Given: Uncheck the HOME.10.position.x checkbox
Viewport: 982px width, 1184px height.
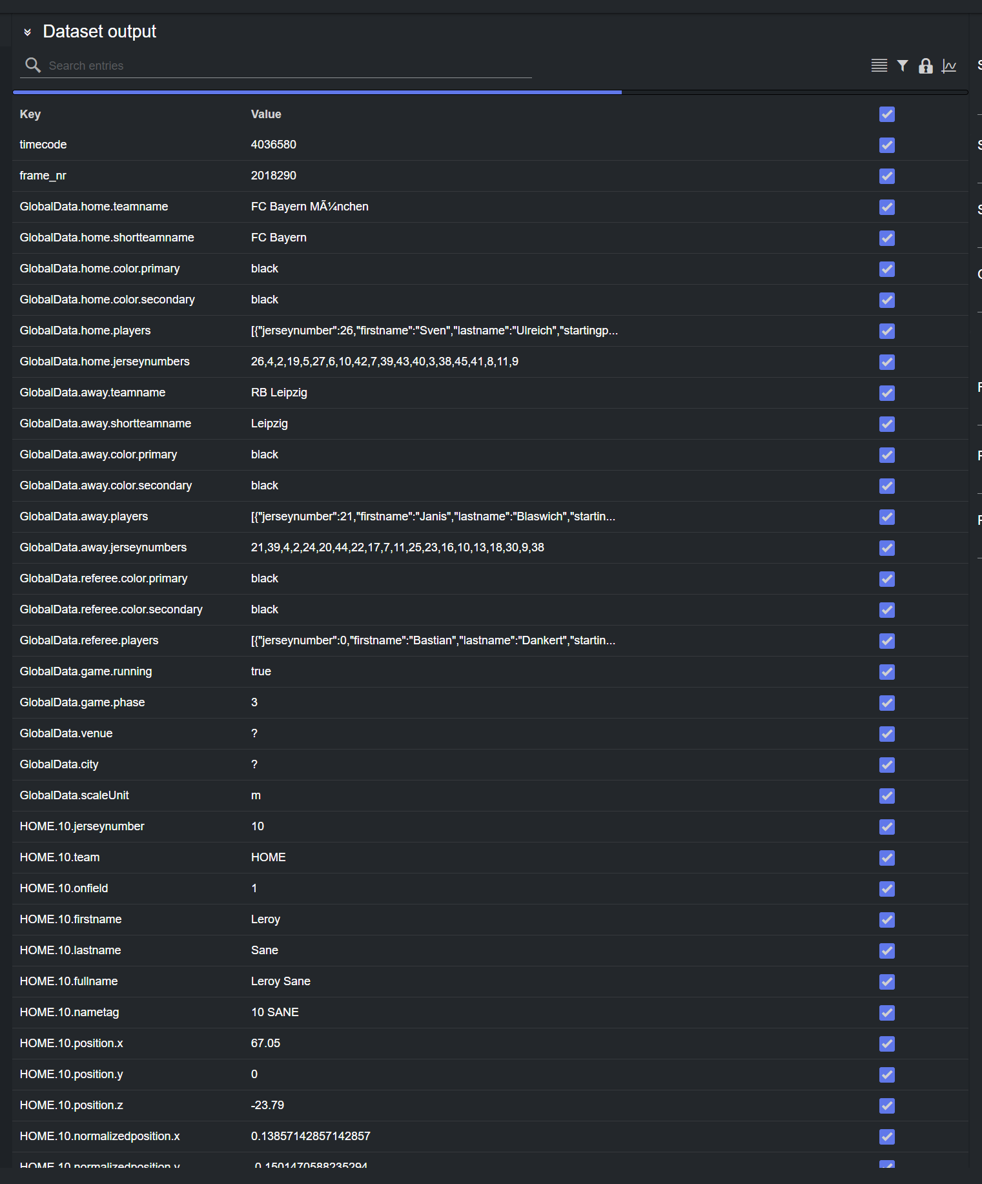Looking at the screenshot, I should click(x=886, y=1044).
